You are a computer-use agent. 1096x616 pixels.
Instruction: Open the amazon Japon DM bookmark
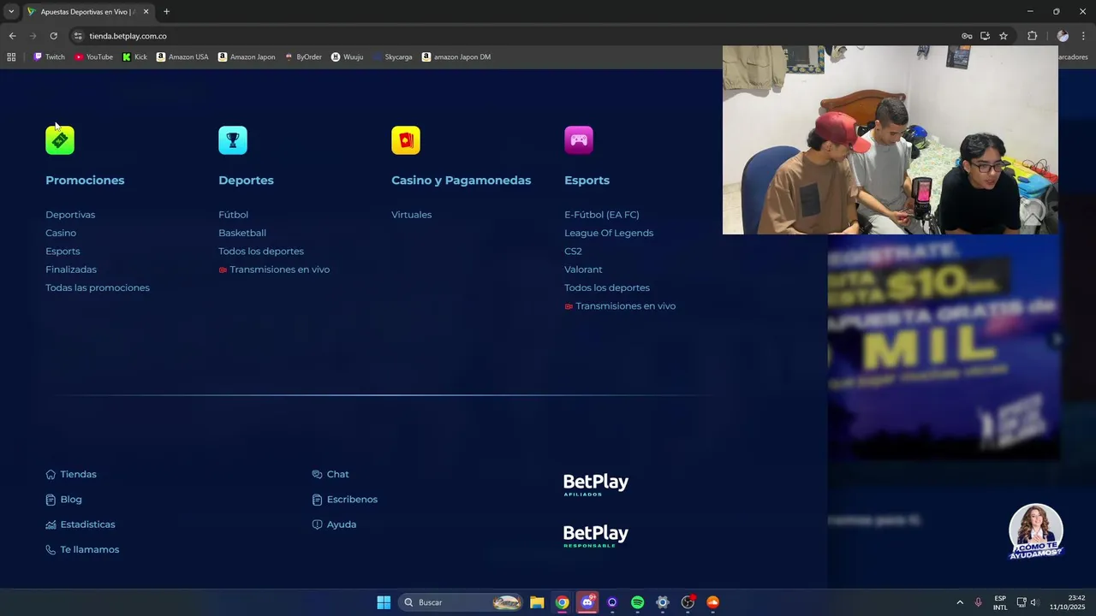point(456,57)
